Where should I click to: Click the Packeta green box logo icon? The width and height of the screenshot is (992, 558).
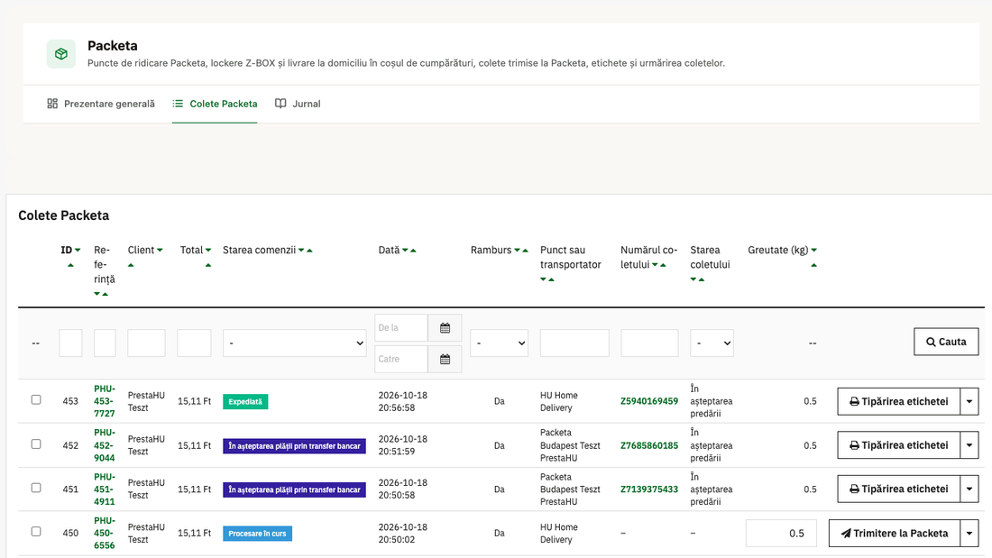[x=60, y=54]
